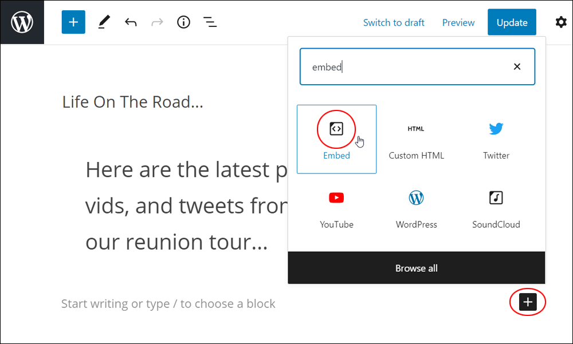Clear the block search field
Viewport: 573px width, 344px height.
[517, 66]
